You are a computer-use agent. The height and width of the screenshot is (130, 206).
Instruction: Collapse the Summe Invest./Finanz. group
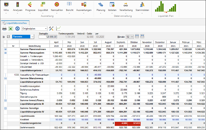5,101
